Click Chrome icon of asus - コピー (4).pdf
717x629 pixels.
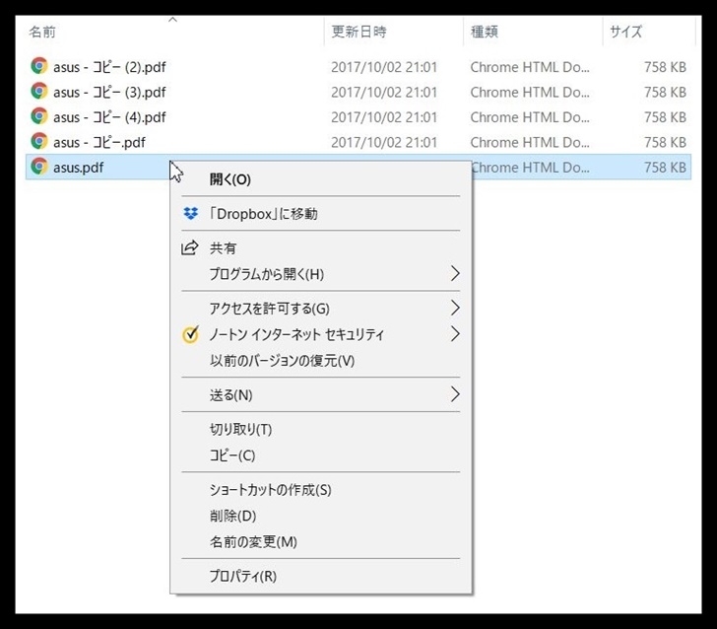(39, 116)
